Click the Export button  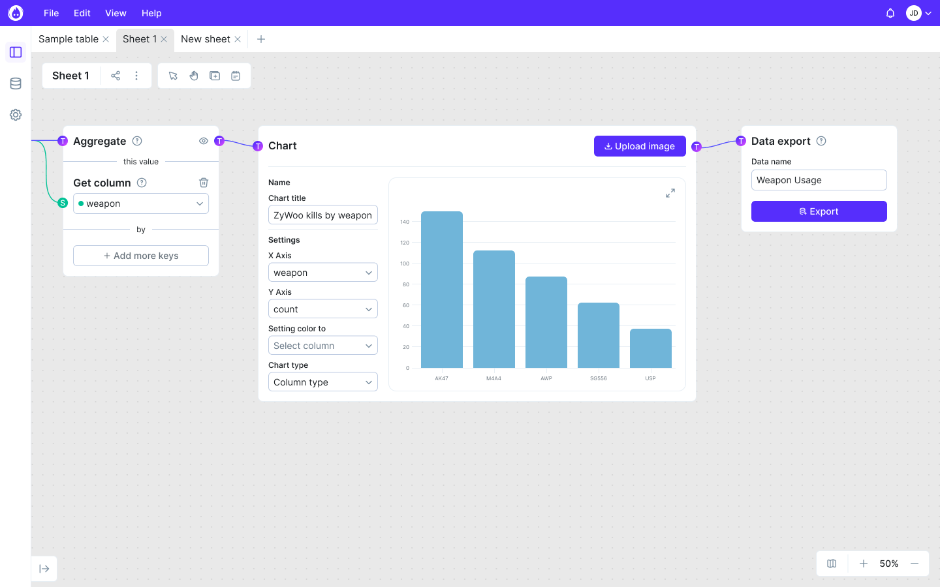coord(819,211)
